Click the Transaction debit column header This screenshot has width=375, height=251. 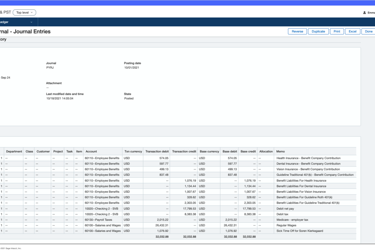157,151
